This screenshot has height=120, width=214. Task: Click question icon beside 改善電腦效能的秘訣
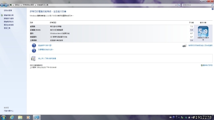coord(34,51)
